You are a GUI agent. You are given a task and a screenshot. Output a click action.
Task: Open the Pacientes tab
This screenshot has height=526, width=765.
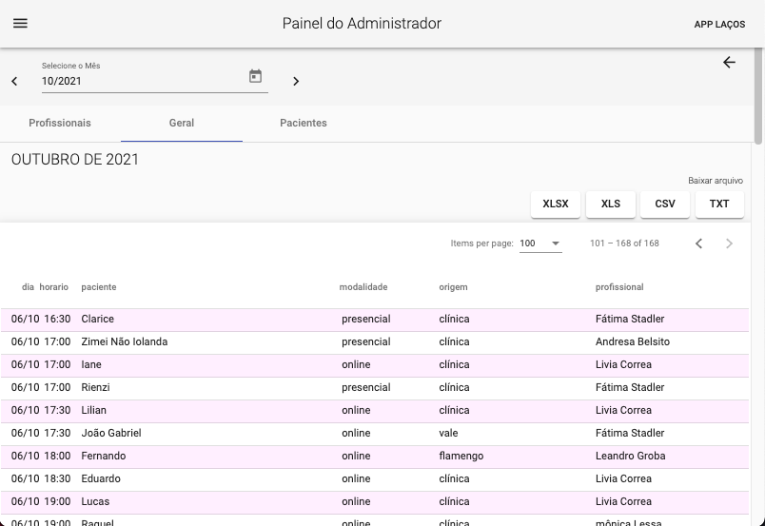coord(304,123)
